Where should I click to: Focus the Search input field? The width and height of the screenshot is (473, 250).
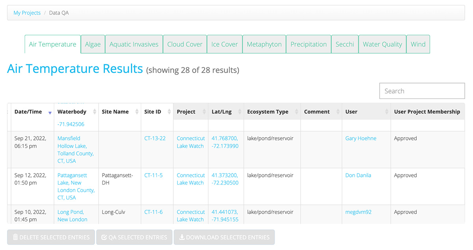pyautogui.click(x=422, y=91)
